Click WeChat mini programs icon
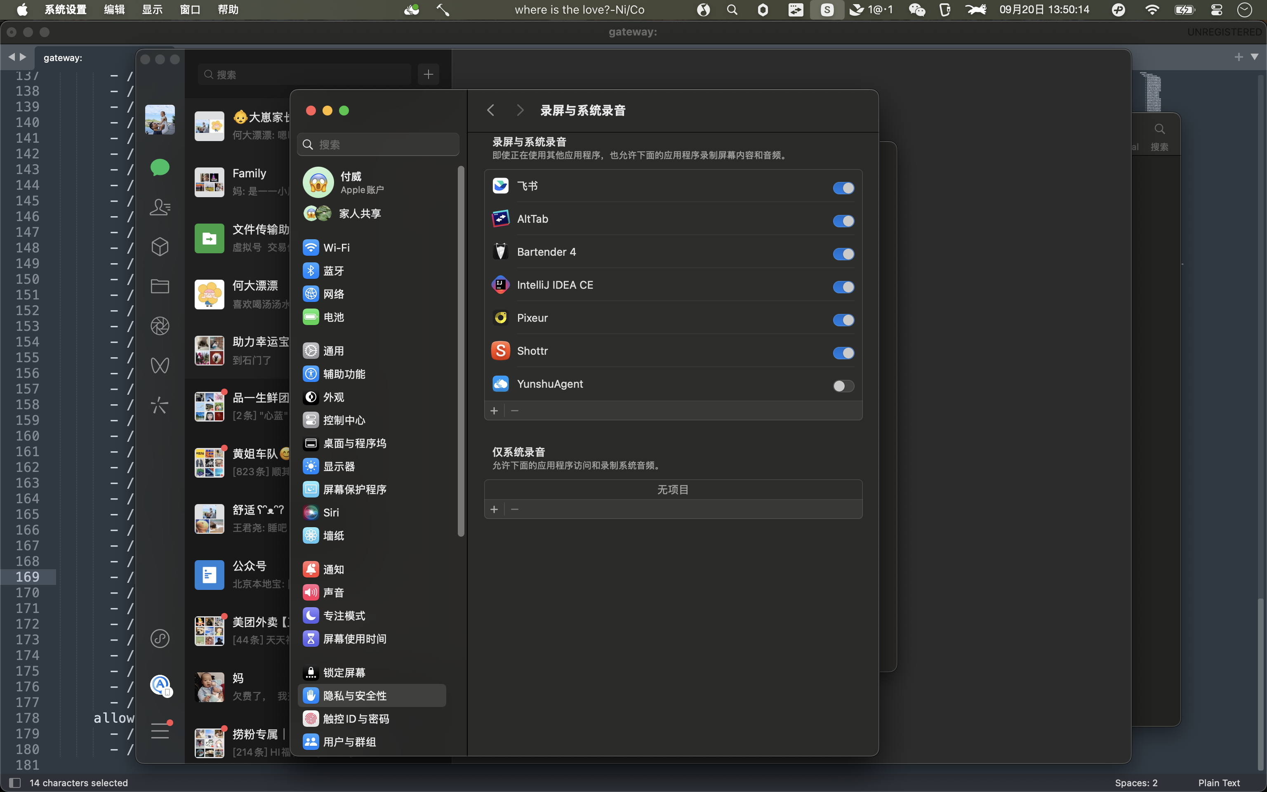 160,639
